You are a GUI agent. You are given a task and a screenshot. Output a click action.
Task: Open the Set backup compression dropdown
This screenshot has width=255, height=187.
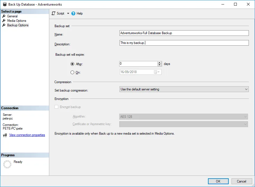pyautogui.click(x=184, y=89)
